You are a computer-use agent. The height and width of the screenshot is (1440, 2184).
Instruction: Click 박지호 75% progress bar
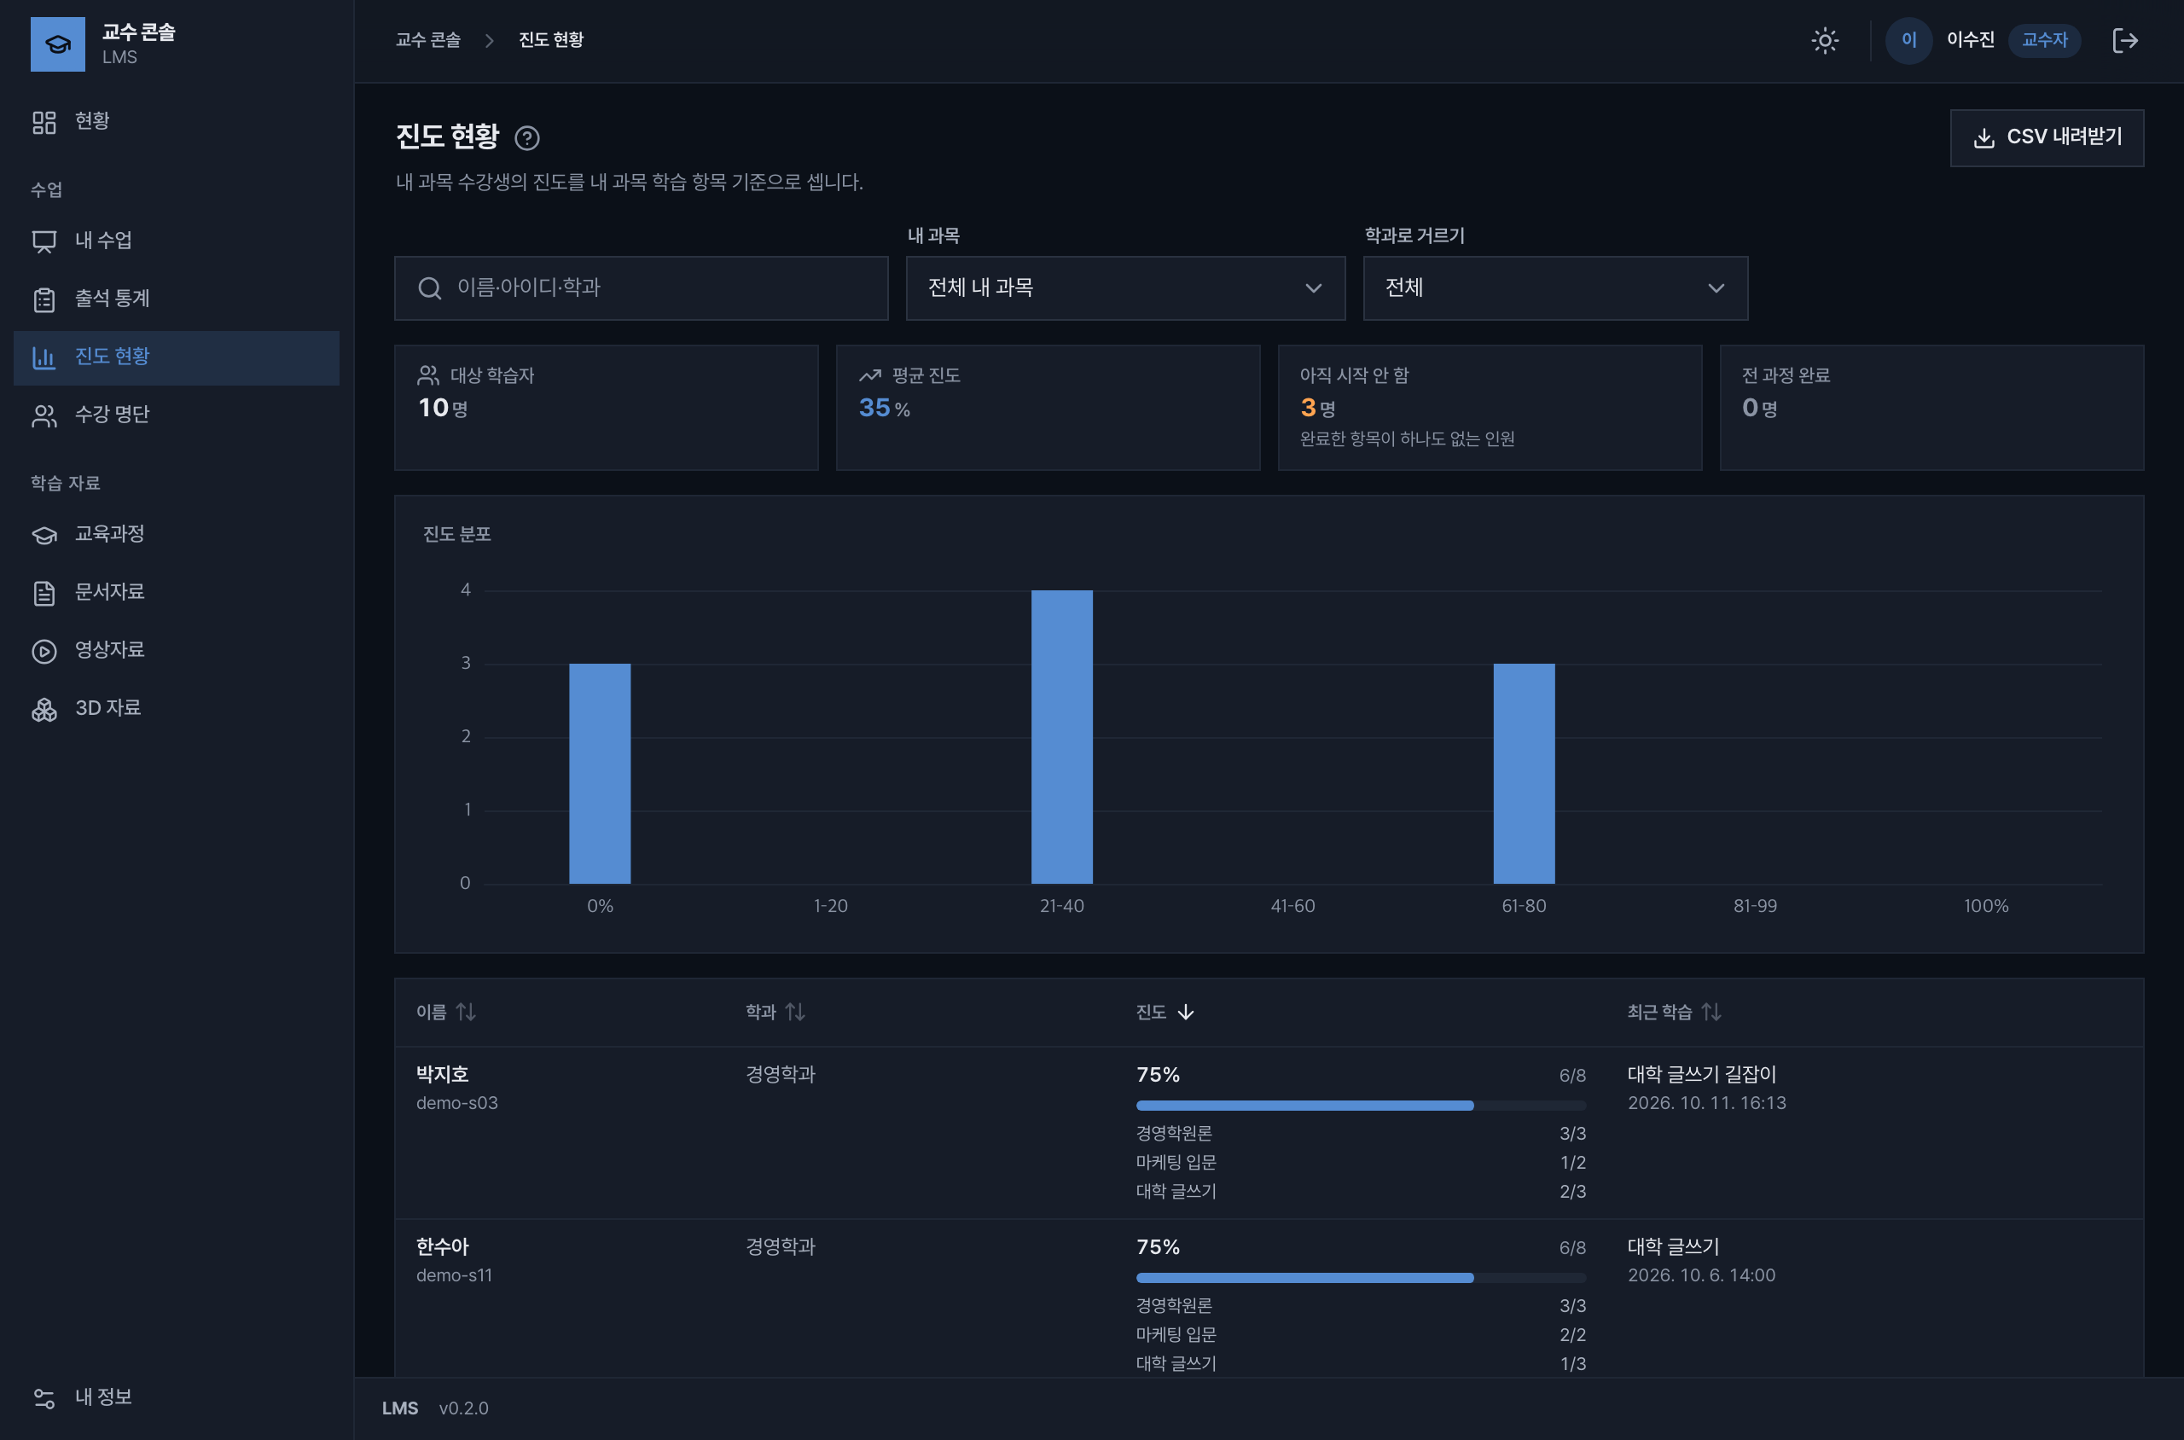pos(1361,1106)
